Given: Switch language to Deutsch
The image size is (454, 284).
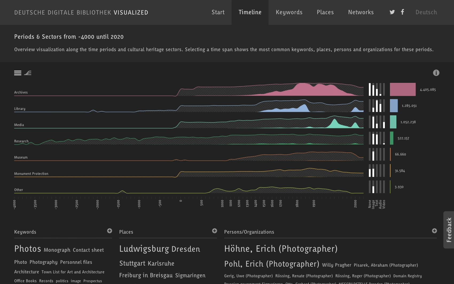Looking at the screenshot, I should tap(426, 12).
